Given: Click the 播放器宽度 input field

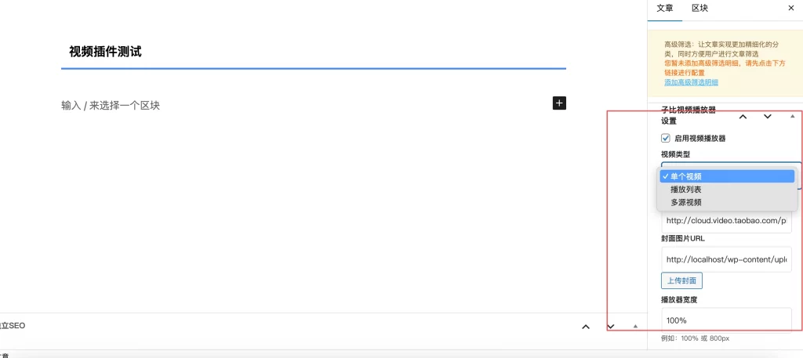Looking at the screenshot, I should click(725, 320).
